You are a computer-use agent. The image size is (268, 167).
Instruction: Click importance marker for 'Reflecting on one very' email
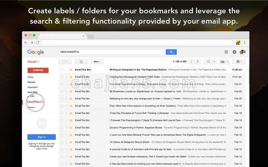click(x=71, y=99)
